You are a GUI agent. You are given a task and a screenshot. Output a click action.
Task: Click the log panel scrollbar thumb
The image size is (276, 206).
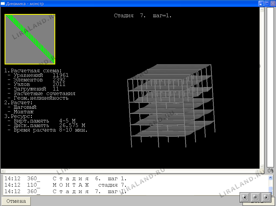(x=270, y=188)
